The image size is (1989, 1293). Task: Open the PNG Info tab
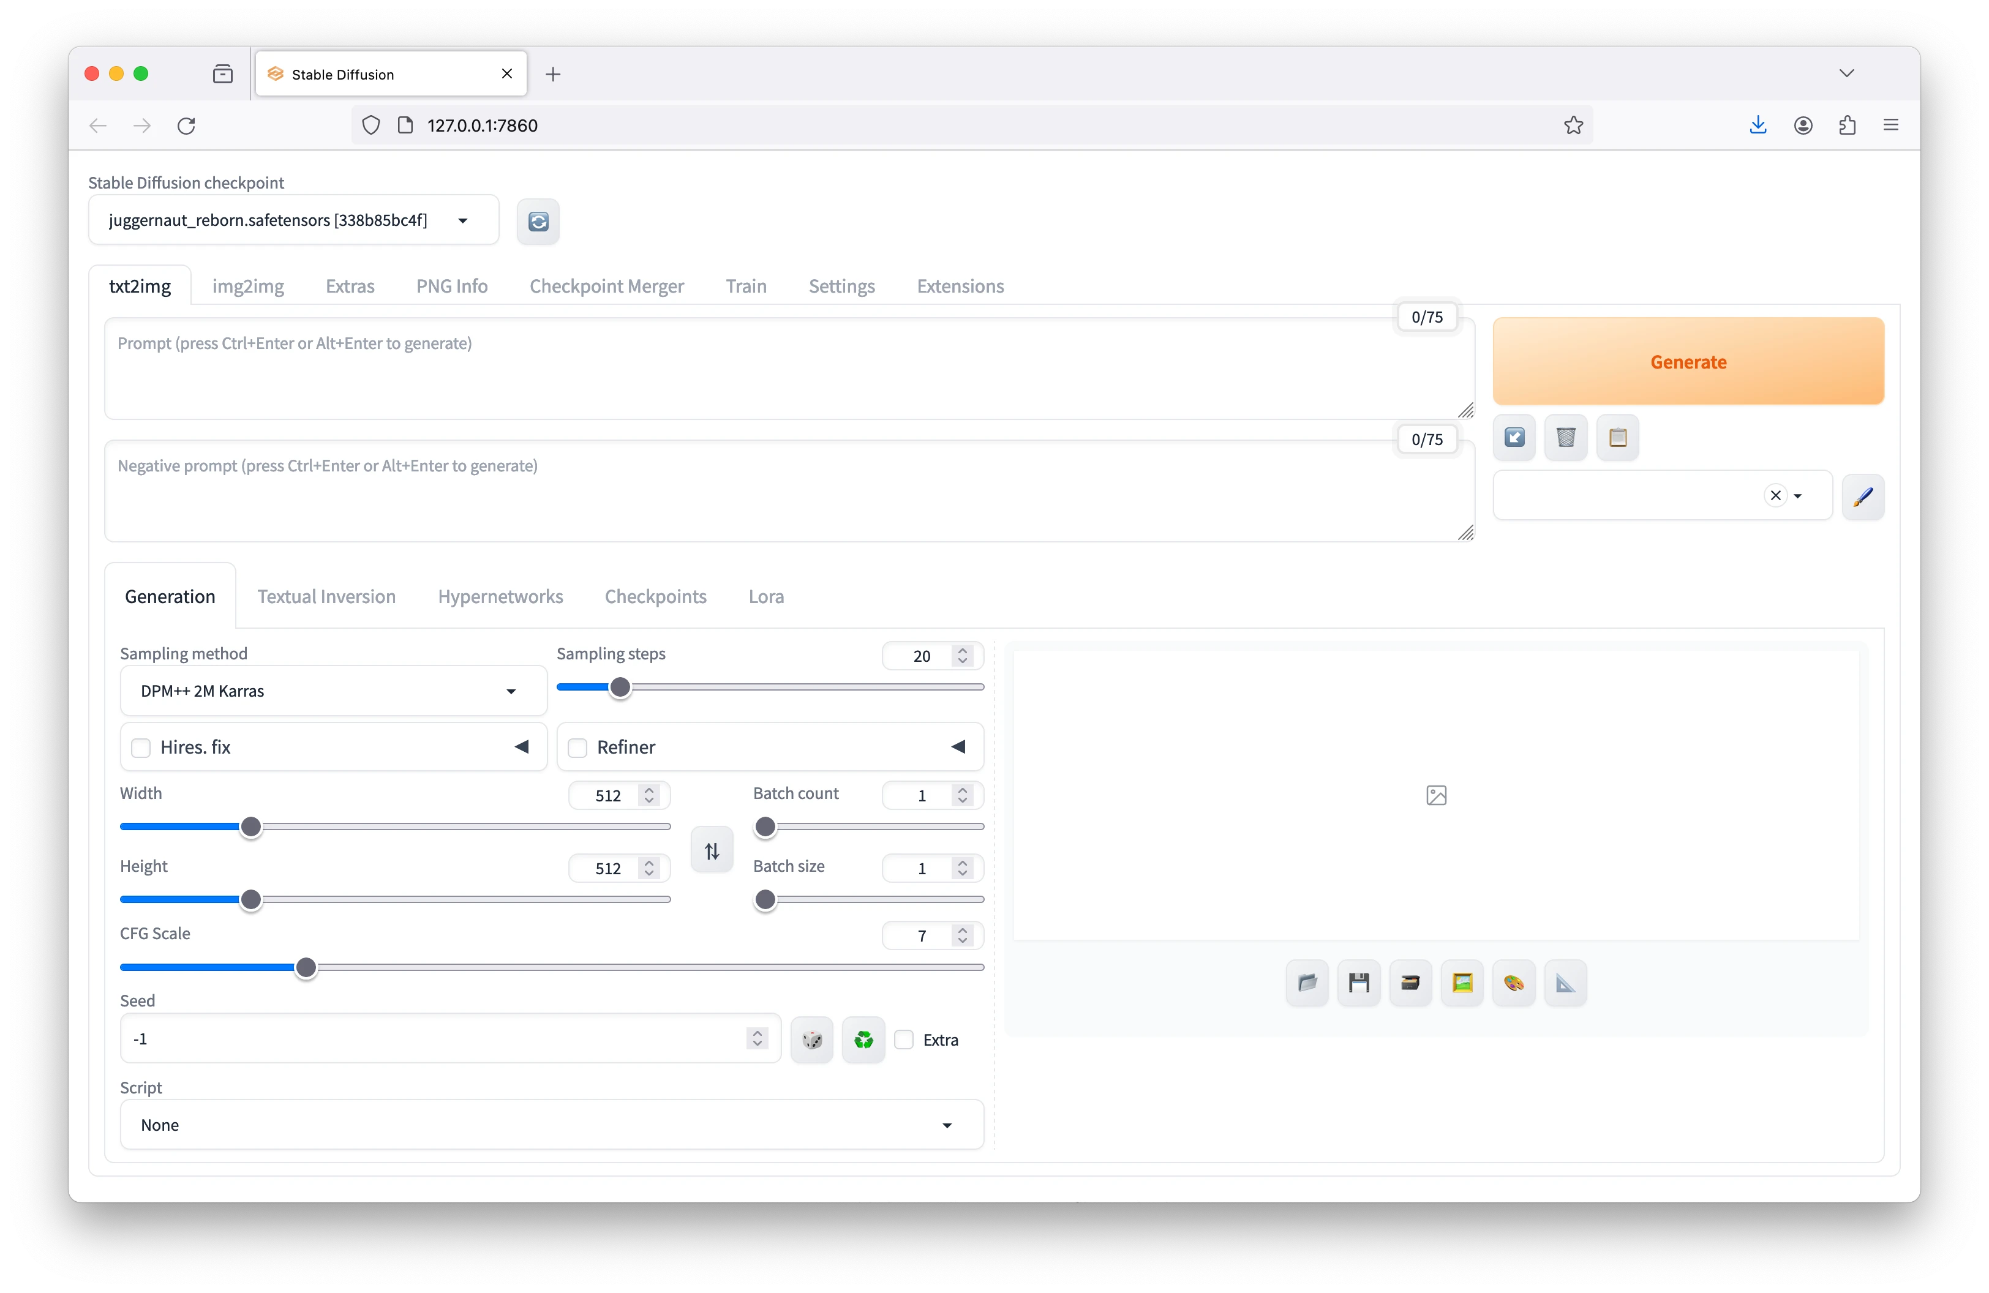451,286
